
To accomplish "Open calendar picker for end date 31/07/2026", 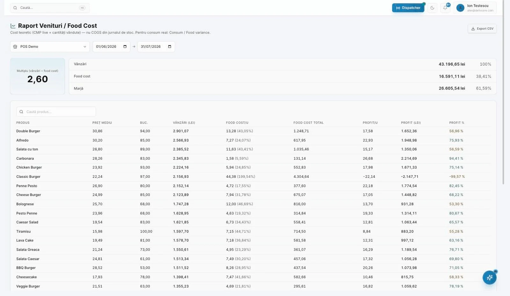I will click(x=170, y=47).
